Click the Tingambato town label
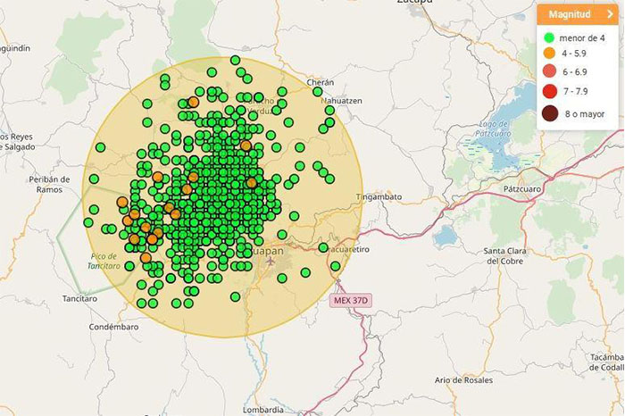Image resolution: width=625 pixels, height=416 pixels. (x=379, y=196)
